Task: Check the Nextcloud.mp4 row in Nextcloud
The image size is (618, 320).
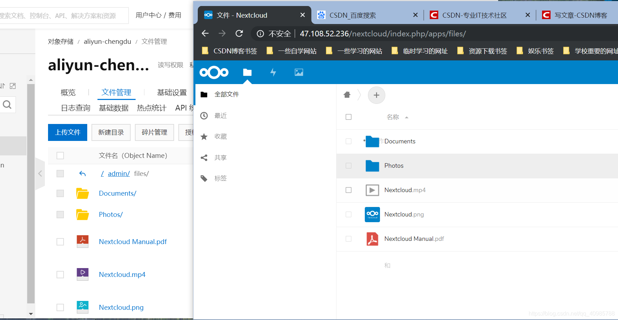Action: click(349, 190)
